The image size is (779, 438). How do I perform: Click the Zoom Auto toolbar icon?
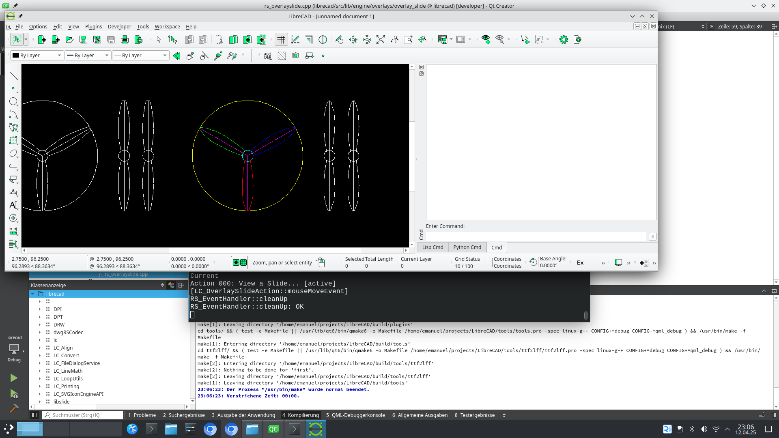381,39
